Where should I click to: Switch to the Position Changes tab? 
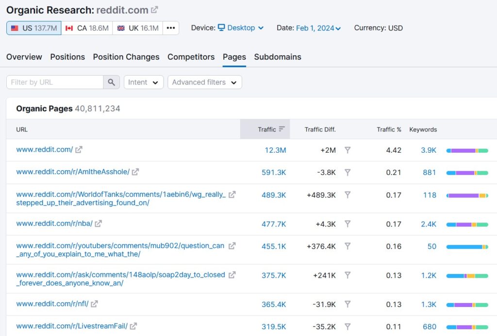tap(126, 57)
